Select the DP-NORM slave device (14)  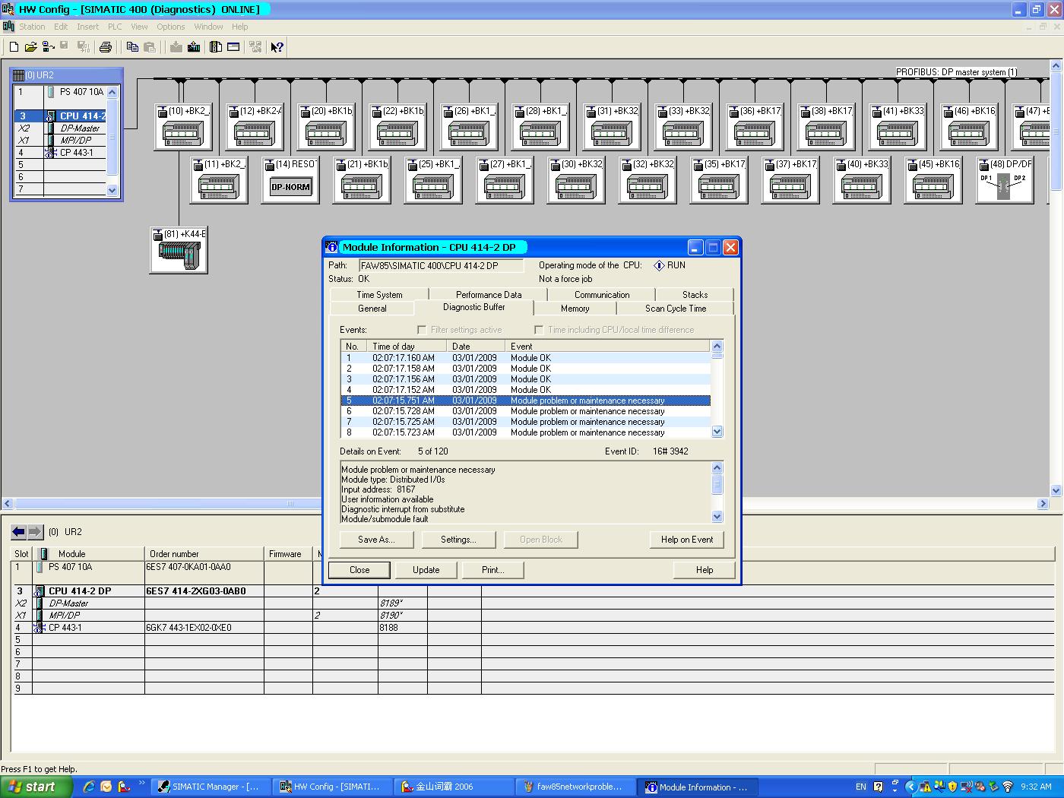(x=290, y=186)
